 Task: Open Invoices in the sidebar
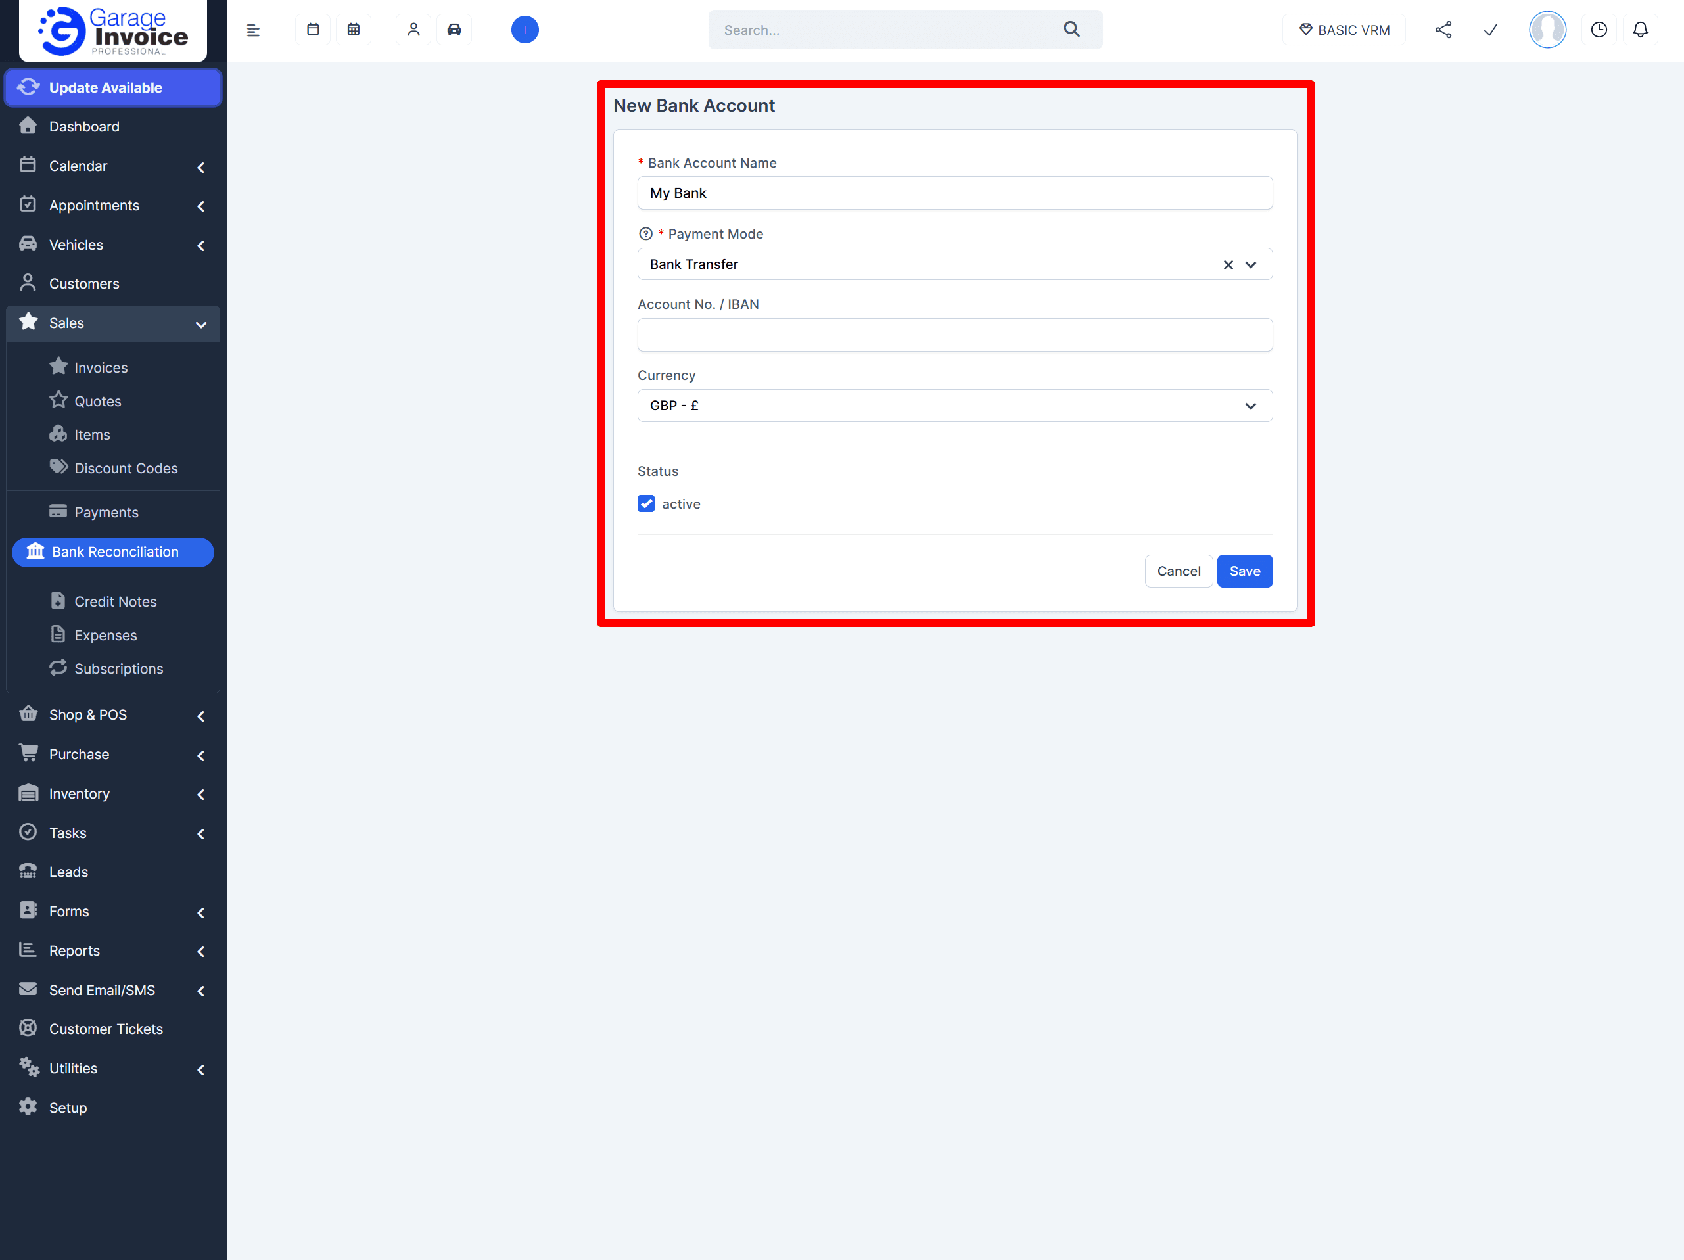pos(101,367)
